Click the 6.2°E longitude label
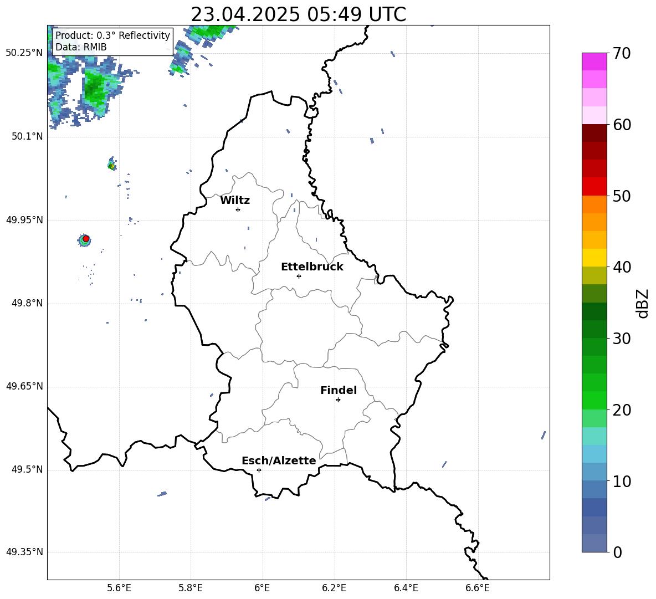 (x=334, y=588)
